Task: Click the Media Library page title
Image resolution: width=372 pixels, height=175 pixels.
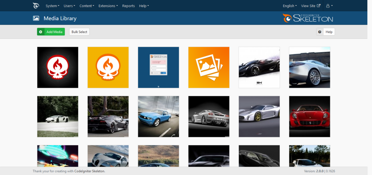Action: point(60,18)
